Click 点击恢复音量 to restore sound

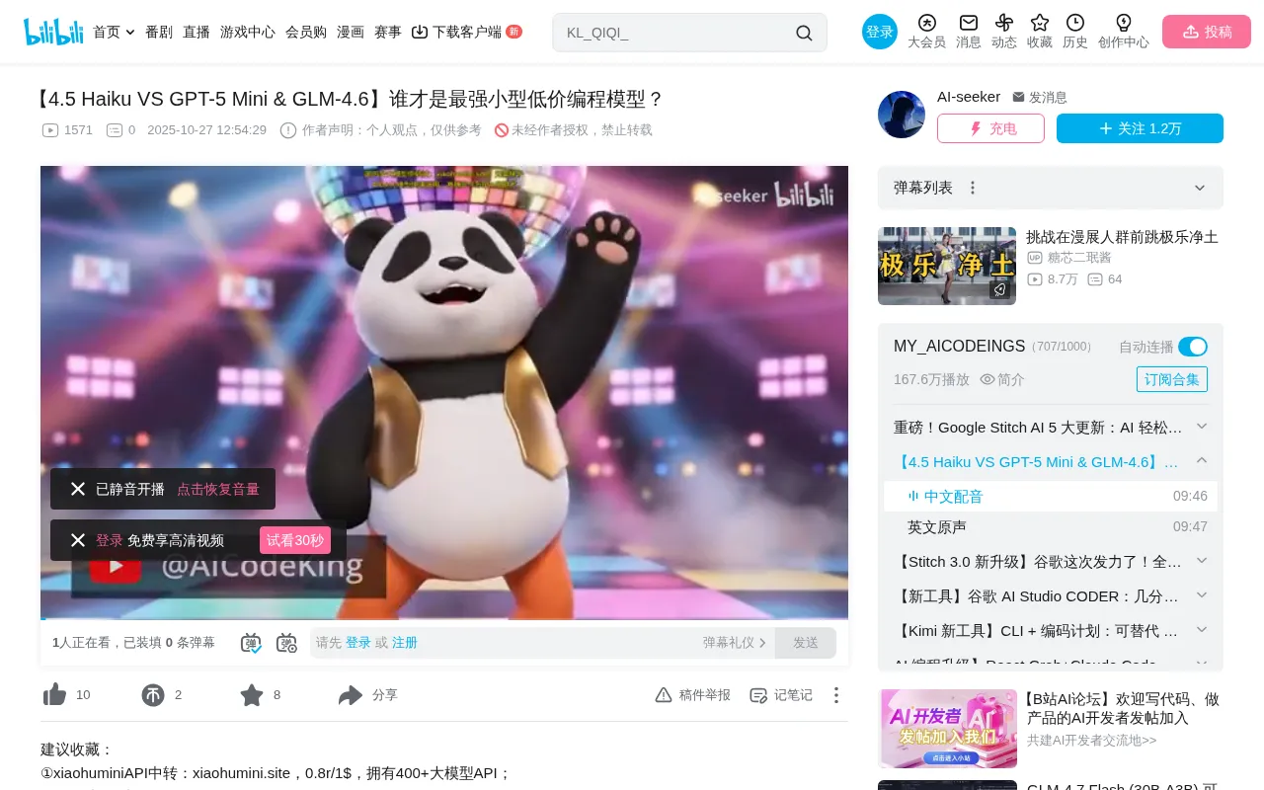[x=218, y=489]
